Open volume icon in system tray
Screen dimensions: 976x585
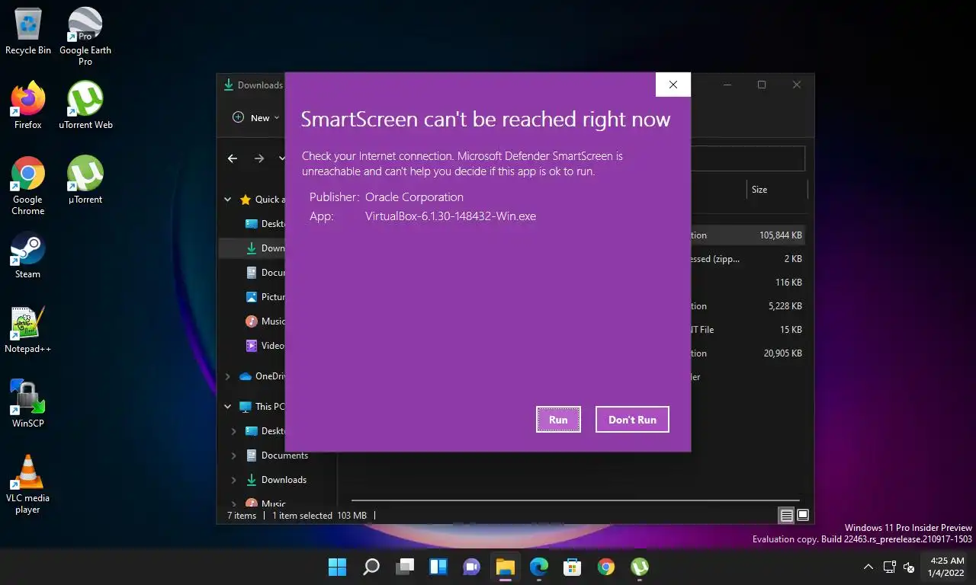(x=909, y=567)
